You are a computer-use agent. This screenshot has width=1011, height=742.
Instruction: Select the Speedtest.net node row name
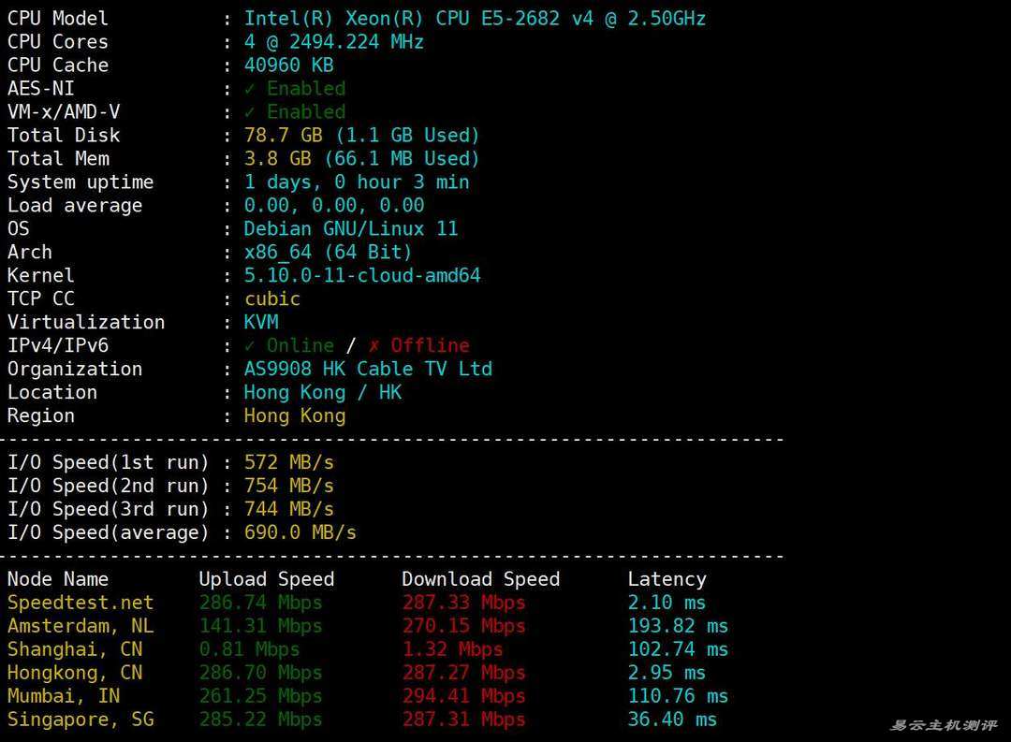(81, 603)
